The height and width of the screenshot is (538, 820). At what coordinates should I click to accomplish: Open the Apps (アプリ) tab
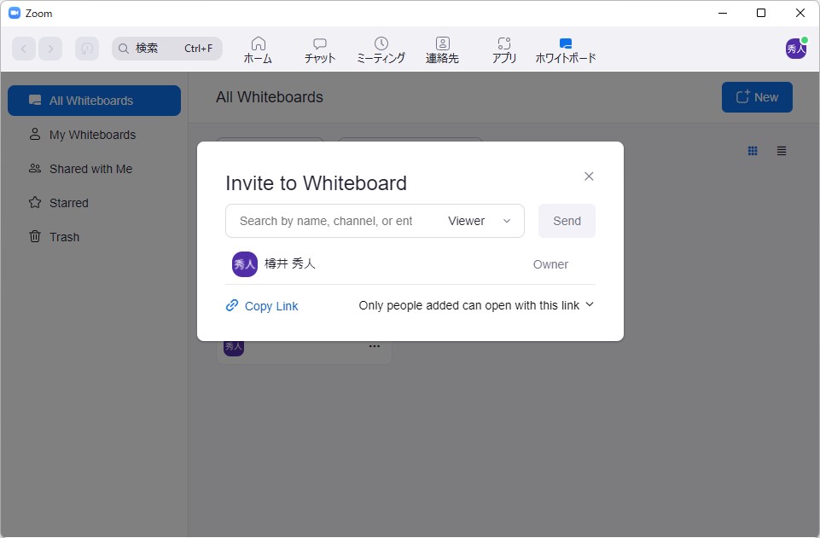coord(504,50)
